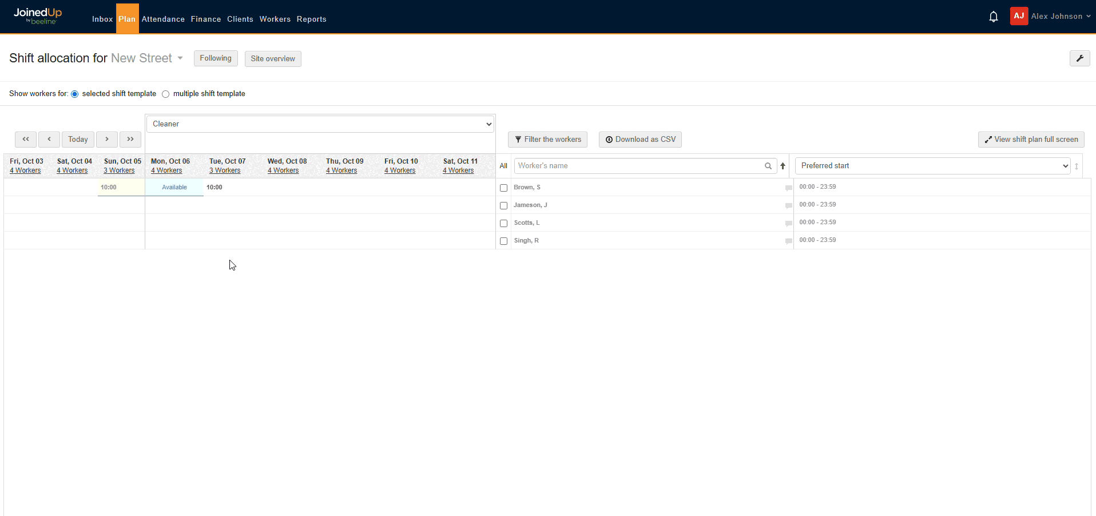The width and height of the screenshot is (1096, 516).
Task: Open the Cleaner shift template dropdown
Action: coord(320,124)
